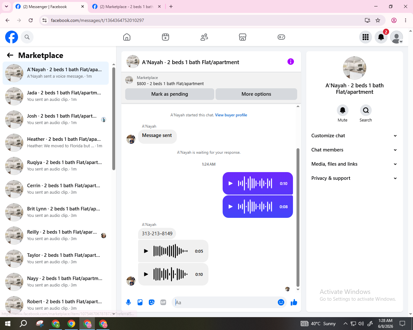Go to the Home feed icon
This screenshot has width=413, height=330.
click(127, 37)
